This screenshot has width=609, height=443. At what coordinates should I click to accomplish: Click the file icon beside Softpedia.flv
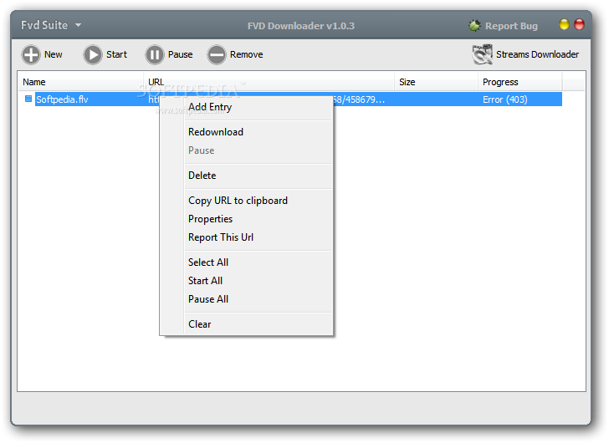[28, 99]
